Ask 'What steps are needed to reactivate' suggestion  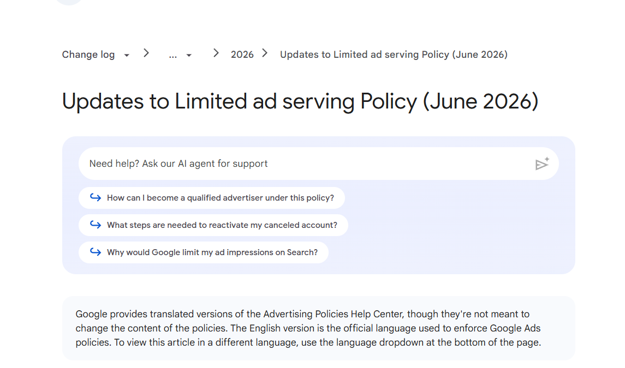click(x=213, y=225)
